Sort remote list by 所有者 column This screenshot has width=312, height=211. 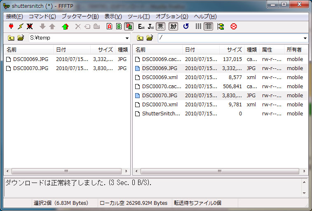[x=296, y=50]
